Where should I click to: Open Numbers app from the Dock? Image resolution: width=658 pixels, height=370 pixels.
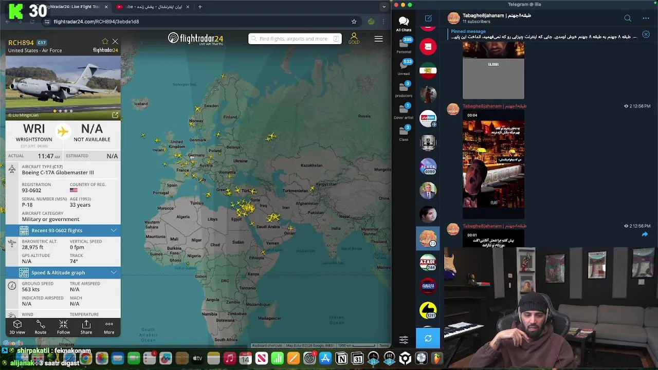(277, 358)
